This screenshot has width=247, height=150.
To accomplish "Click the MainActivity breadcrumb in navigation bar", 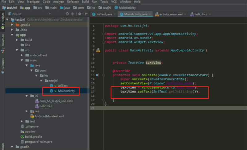I will (125, 7).
